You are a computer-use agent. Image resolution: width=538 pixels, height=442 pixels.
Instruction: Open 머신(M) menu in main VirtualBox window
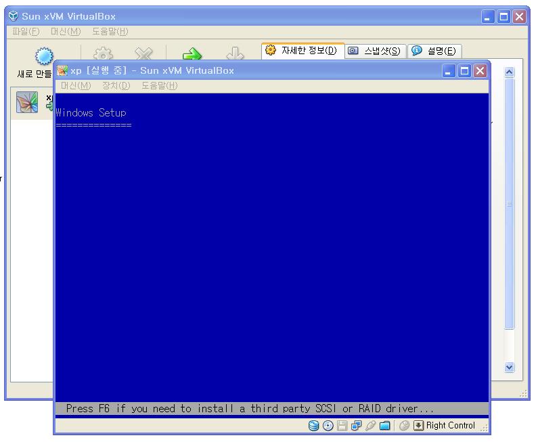point(66,32)
